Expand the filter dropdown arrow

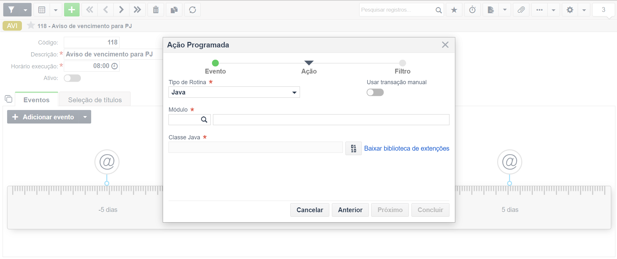coord(25,10)
